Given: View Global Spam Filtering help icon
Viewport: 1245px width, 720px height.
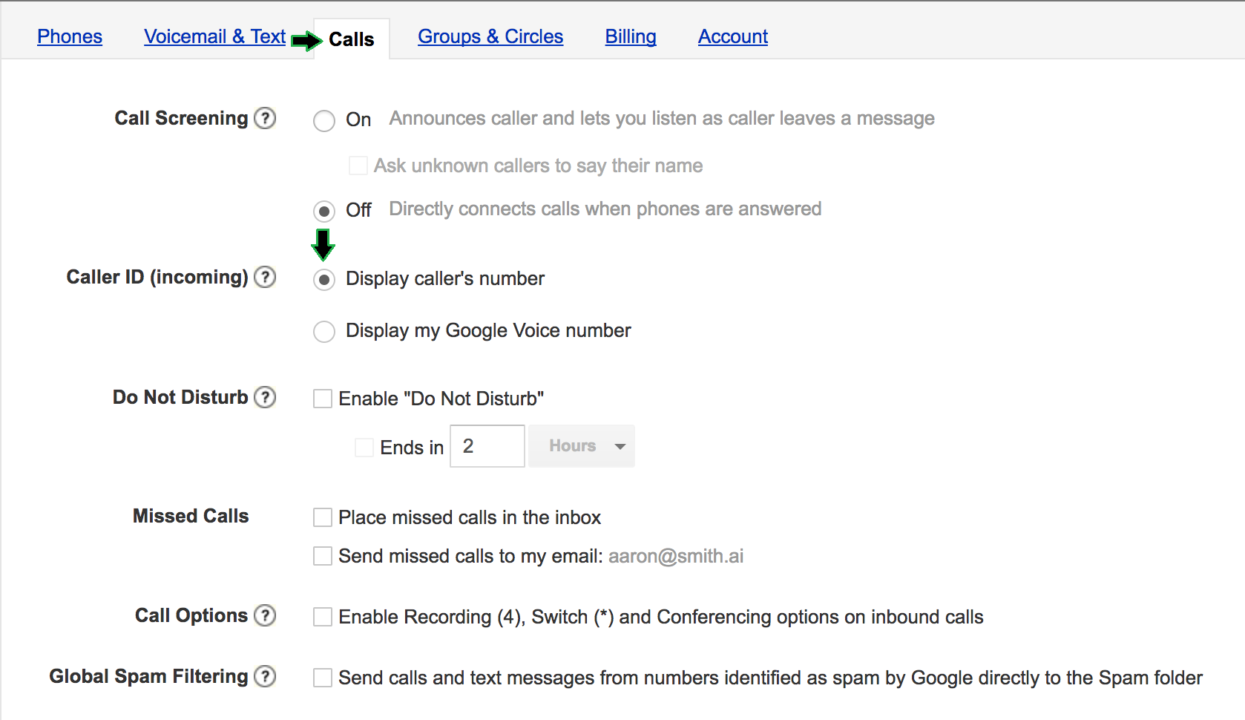Looking at the screenshot, I should click(x=265, y=676).
